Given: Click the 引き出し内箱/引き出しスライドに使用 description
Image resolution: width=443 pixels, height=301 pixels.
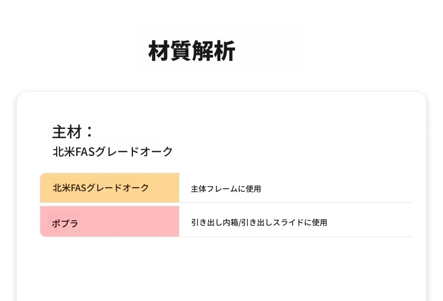Looking at the screenshot, I should (x=259, y=223).
